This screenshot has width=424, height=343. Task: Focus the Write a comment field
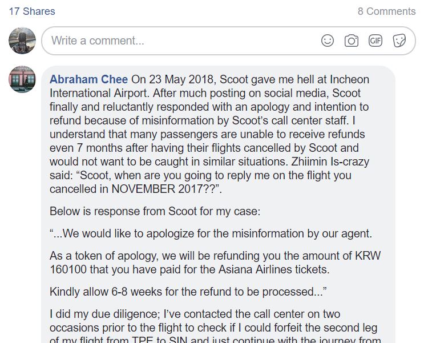228,41
